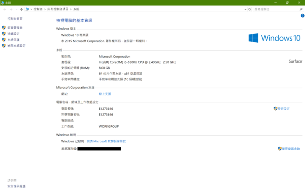This screenshot has width=305, height=193.
Task: Expand the chevron after 控制台 in the breadcrumb
Action: 44,9
